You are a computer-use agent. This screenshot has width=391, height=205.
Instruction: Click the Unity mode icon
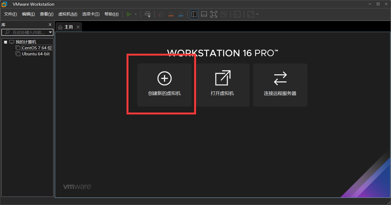(x=224, y=14)
